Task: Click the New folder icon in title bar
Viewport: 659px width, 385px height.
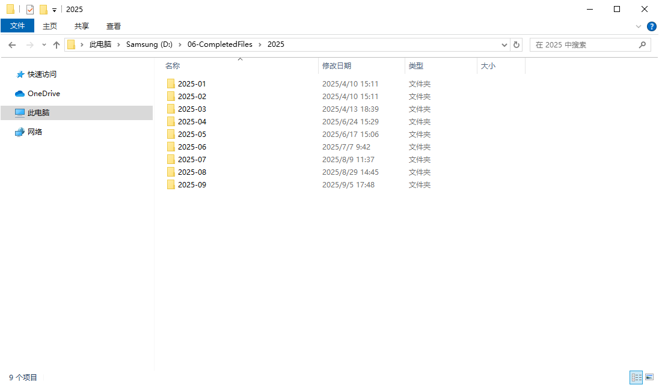Action: [x=43, y=10]
